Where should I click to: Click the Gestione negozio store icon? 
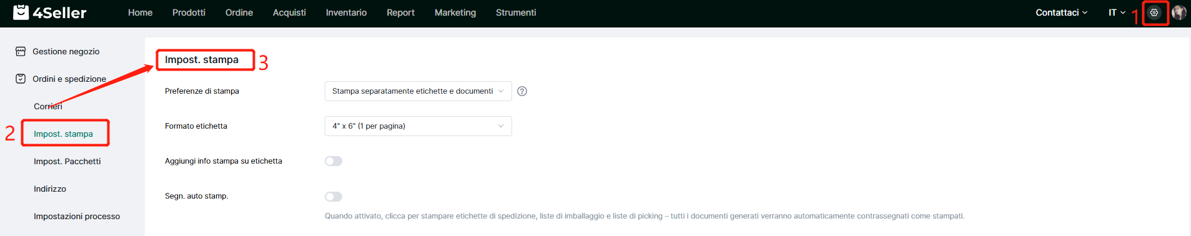(21, 51)
